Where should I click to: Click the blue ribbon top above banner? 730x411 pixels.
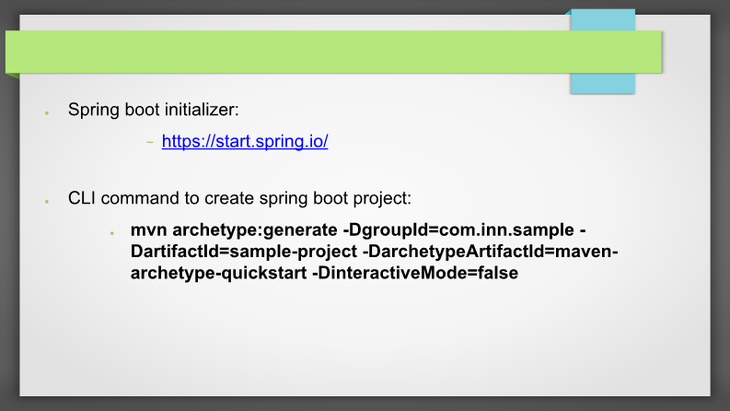click(603, 20)
